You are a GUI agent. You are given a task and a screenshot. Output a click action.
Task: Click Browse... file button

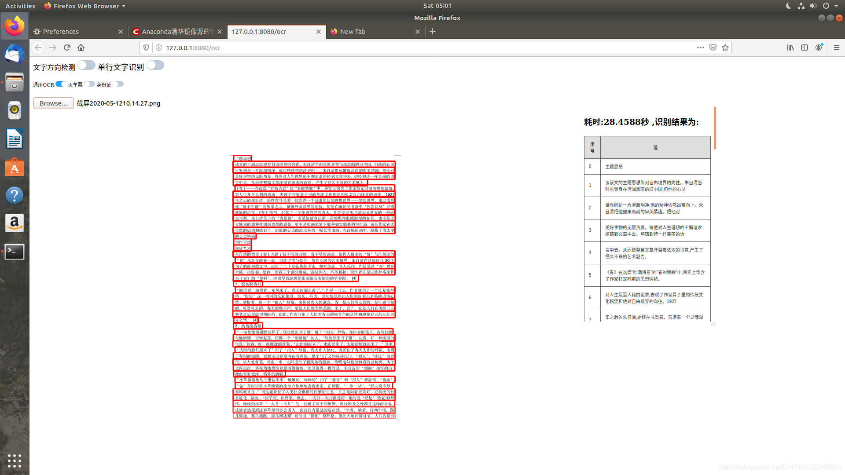coord(53,103)
